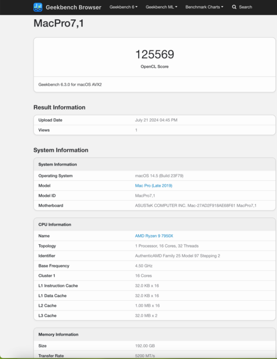
Task: Click L1 Data Cache 32.0 KB x 16 value
Action: point(147,296)
